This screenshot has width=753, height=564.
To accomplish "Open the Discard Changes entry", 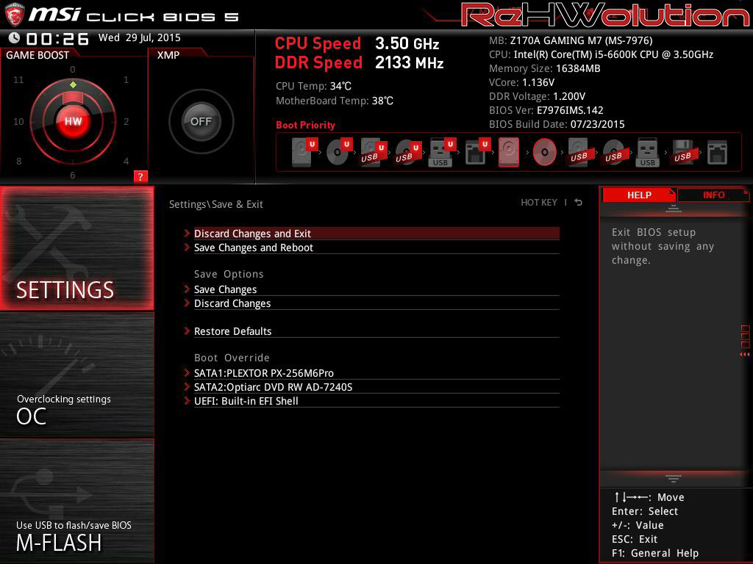I will click(x=232, y=303).
